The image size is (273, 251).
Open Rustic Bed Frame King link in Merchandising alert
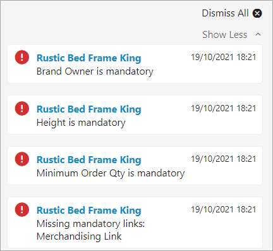[88, 211]
